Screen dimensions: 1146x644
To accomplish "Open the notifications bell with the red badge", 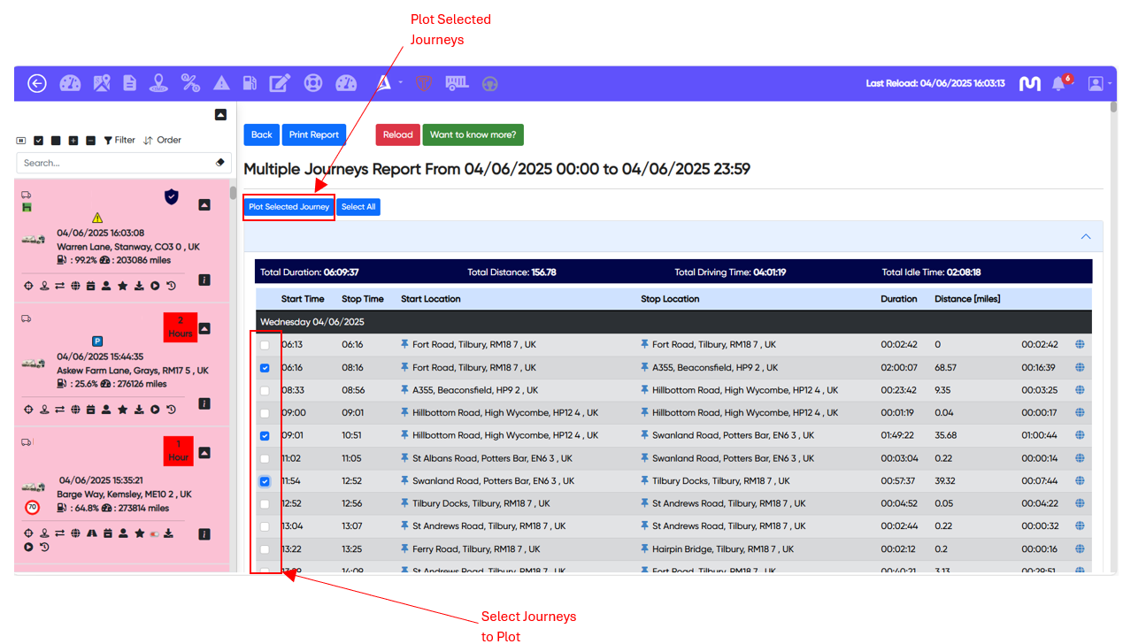I will [1060, 81].
